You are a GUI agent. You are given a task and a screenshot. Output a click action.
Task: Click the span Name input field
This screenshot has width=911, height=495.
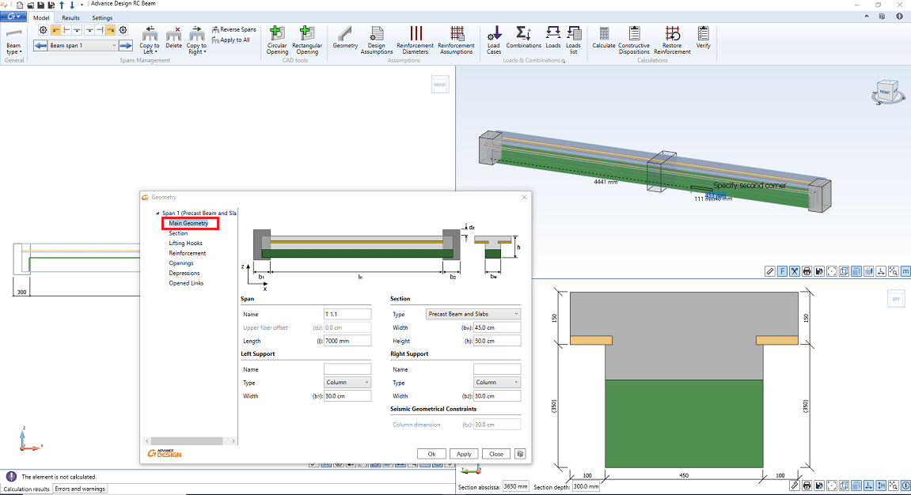(x=347, y=314)
